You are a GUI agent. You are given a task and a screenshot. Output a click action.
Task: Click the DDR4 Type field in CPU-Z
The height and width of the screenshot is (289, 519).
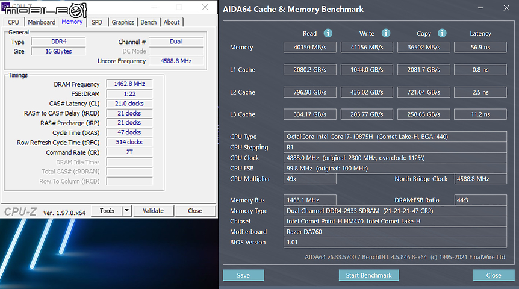pos(58,42)
